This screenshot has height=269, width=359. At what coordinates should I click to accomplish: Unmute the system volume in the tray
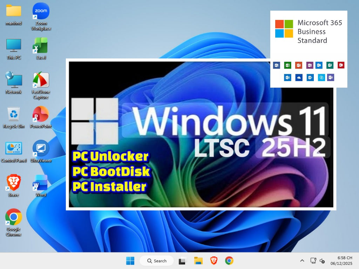point(322,261)
